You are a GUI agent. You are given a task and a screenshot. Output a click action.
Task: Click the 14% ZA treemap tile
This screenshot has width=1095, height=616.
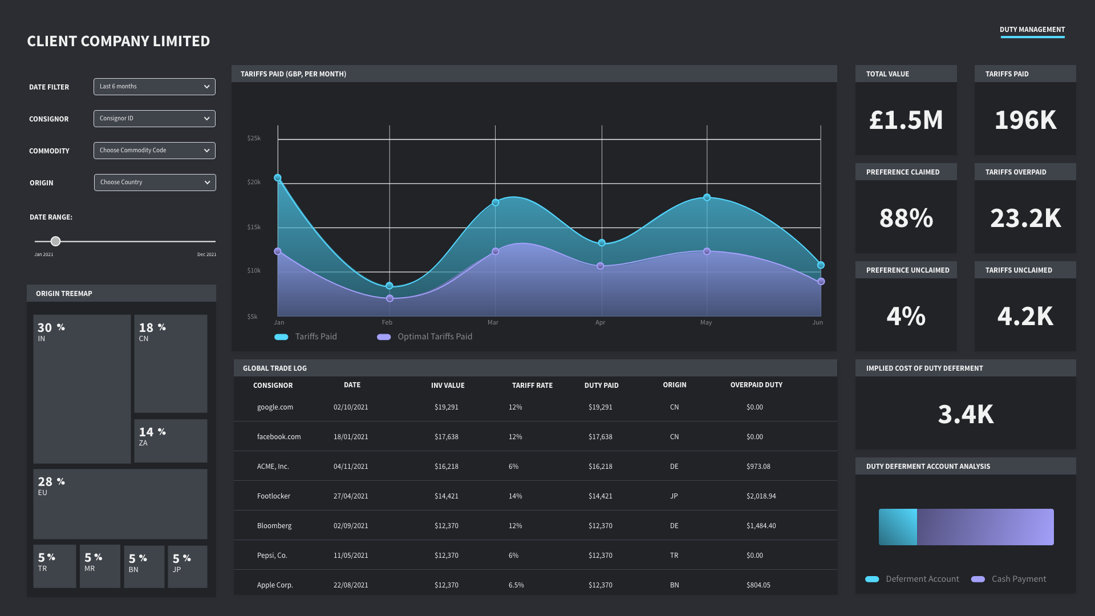coord(171,441)
